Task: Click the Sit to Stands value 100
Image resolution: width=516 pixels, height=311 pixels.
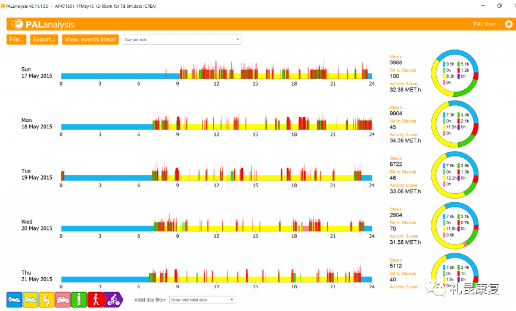Action: click(394, 76)
